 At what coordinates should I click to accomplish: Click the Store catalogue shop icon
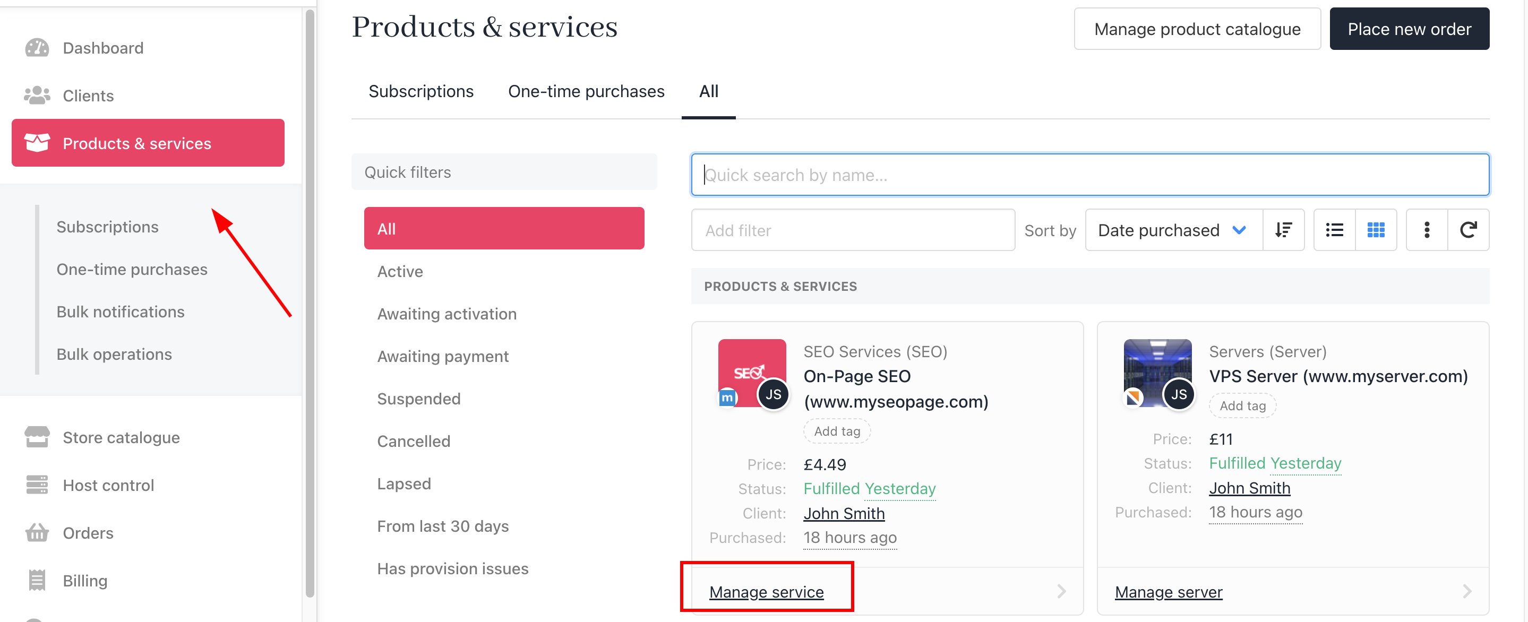pyautogui.click(x=37, y=437)
